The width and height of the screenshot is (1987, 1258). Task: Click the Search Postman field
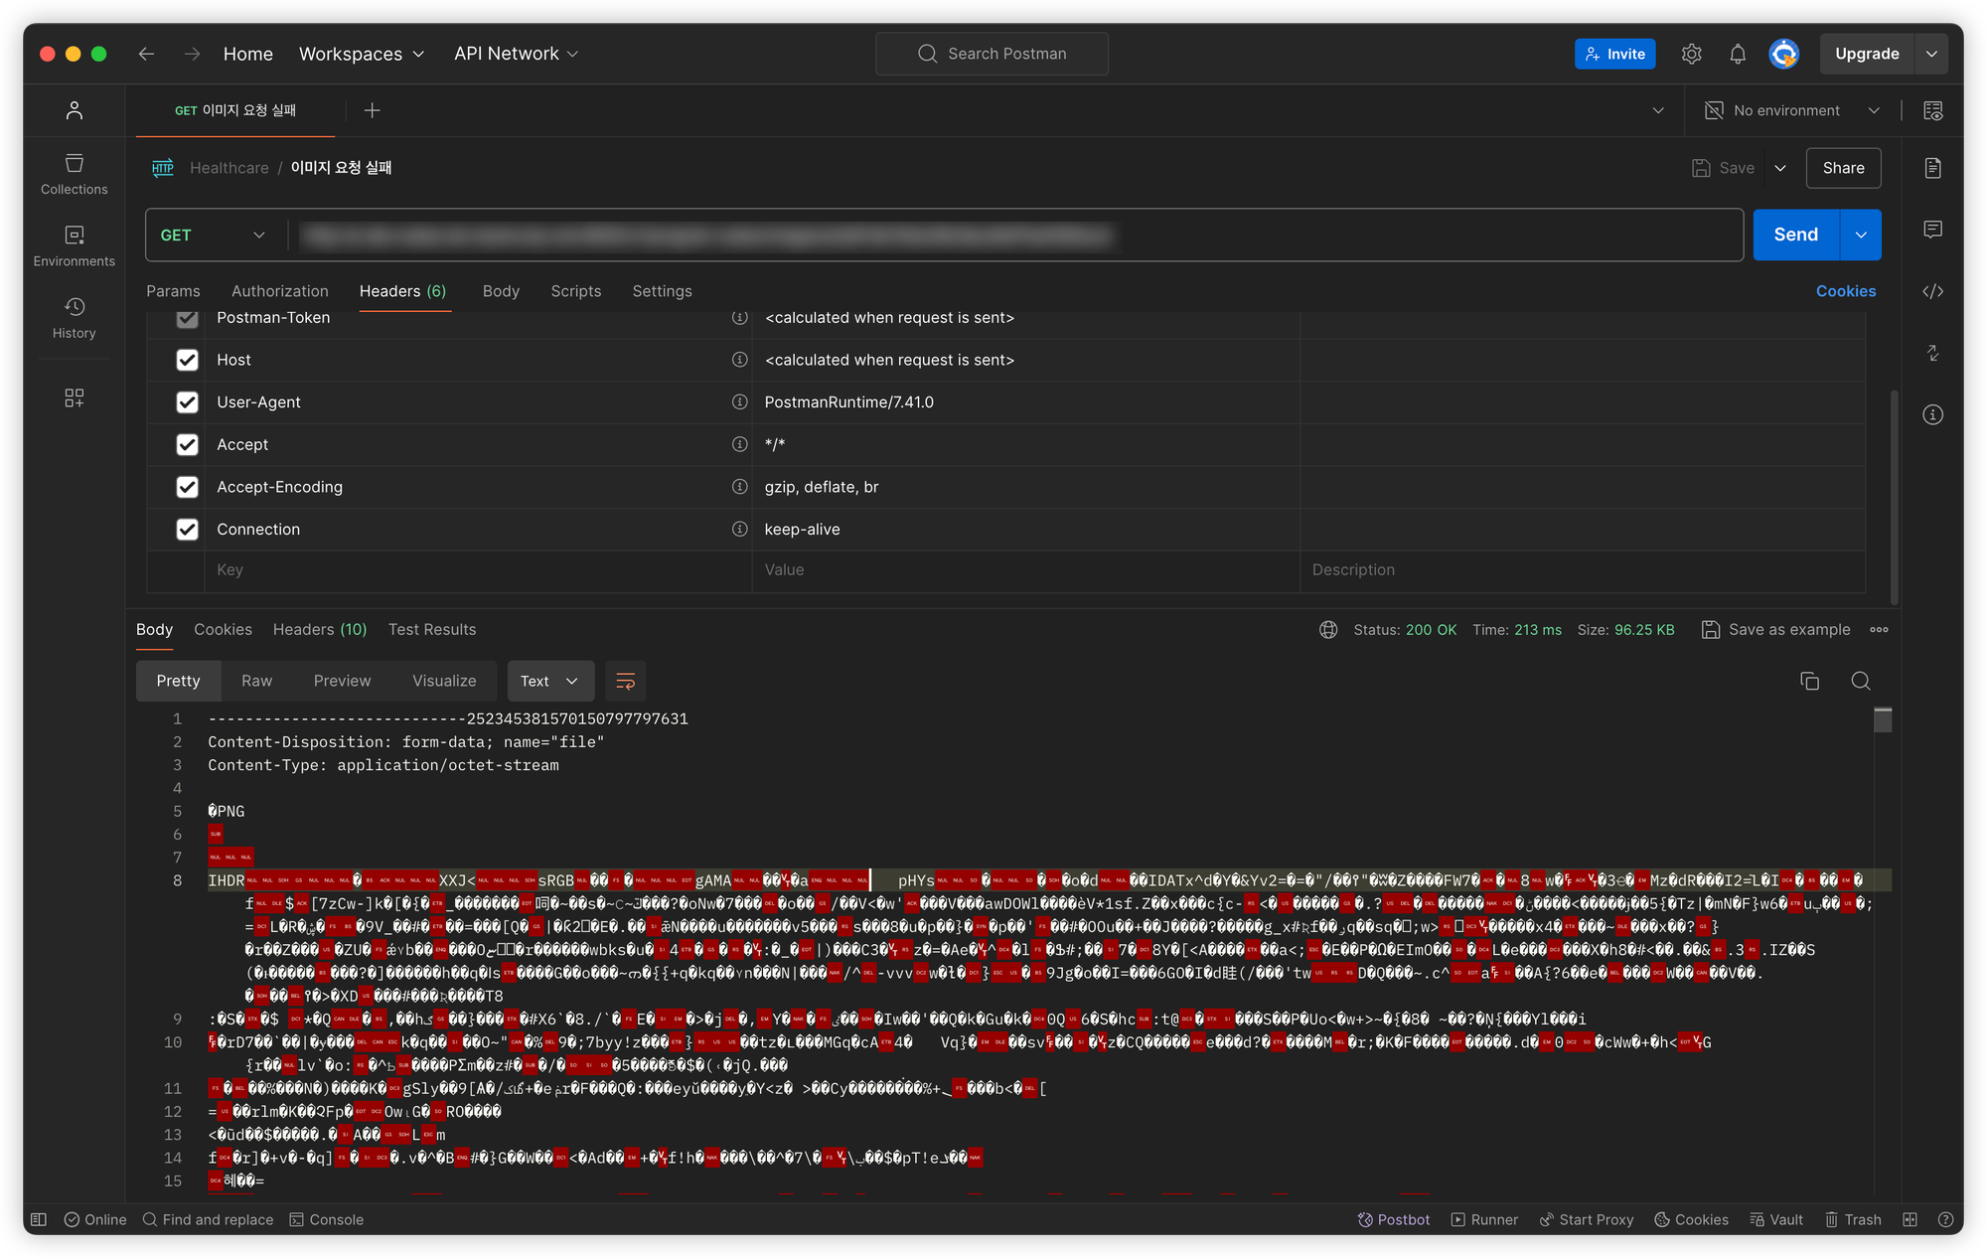click(992, 54)
